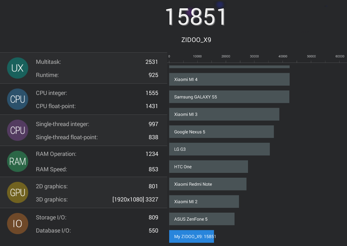Click the Runtime score 925
The width and height of the screenshot is (347, 246).
tap(153, 75)
